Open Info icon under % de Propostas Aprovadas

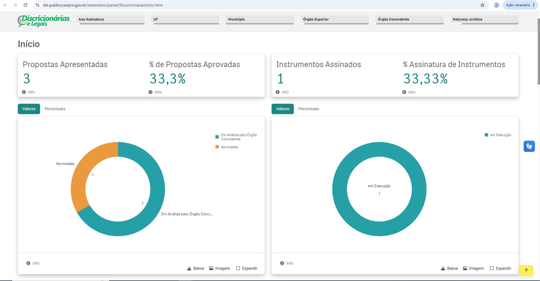[x=151, y=92]
